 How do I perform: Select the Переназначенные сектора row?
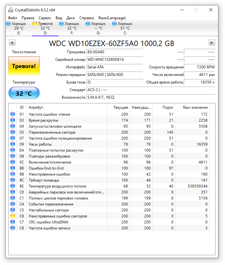pos(109,132)
